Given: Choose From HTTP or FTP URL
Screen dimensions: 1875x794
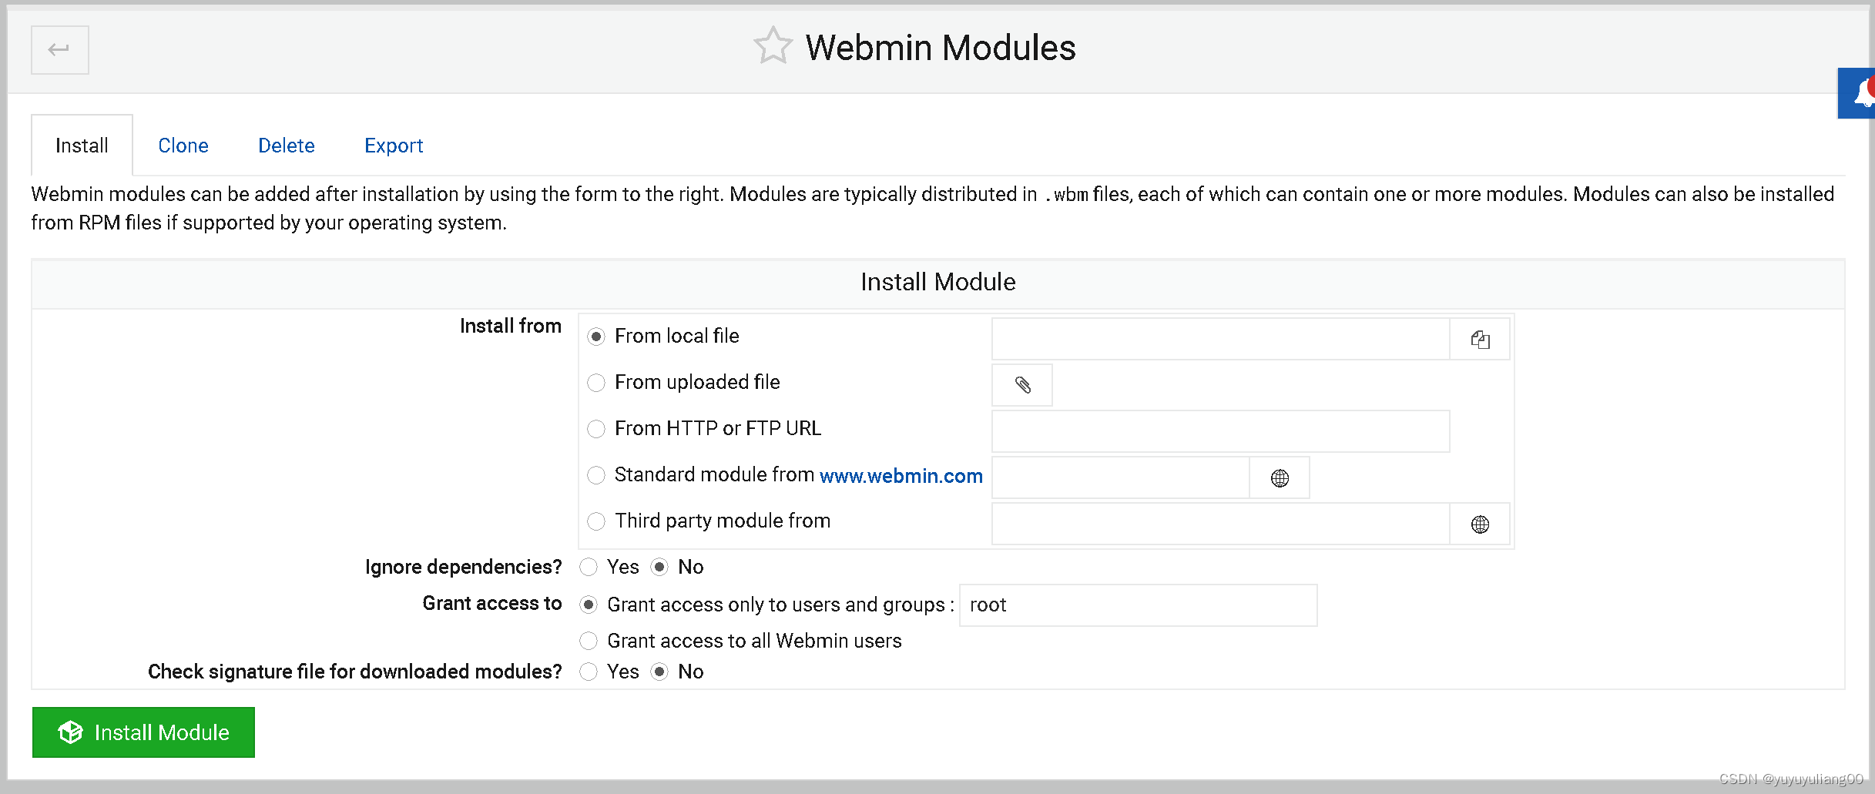Looking at the screenshot, I should point(596,429).
